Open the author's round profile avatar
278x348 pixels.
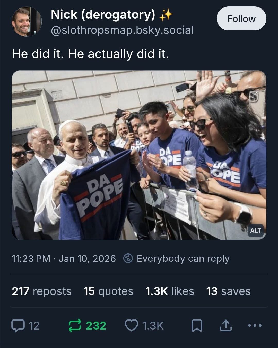[x=27, y=22]
